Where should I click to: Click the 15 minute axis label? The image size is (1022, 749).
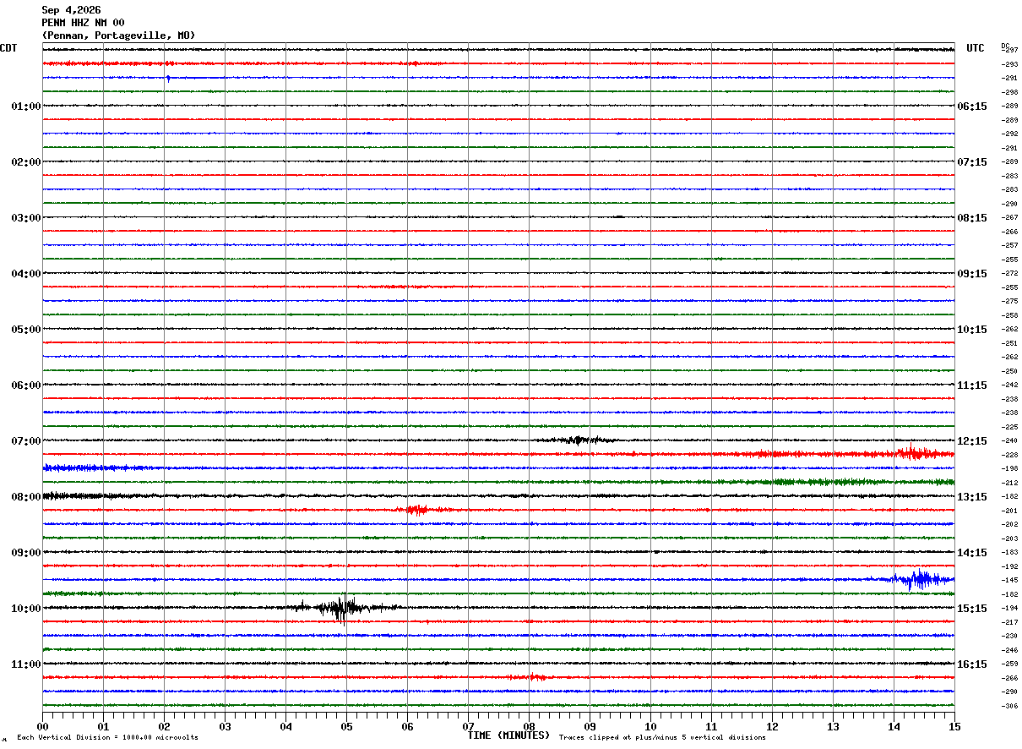pyautogui.click(x=954, y=726)
